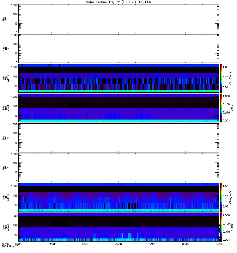Click '0.010' tick on thb scm1 color bar
Viewport: 237px width, 253px height.
(226, 113)
